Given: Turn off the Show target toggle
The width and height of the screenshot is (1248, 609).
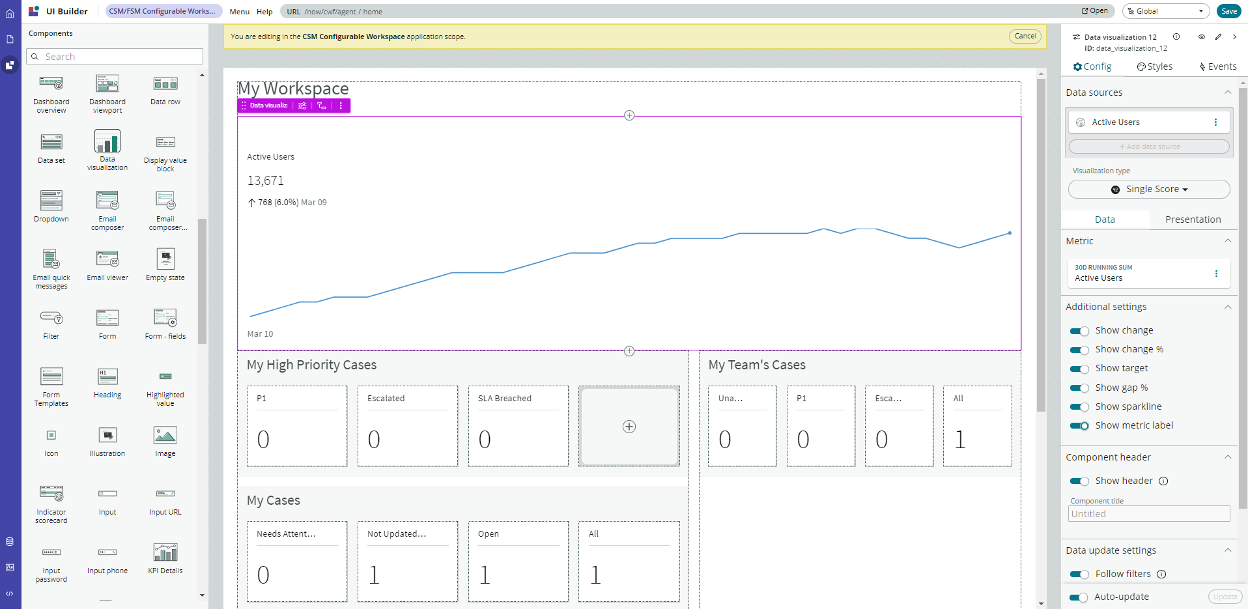Looking at the screenshot, I should click(1079, 369).
